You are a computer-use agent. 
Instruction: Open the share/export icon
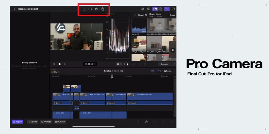click(103, 9)
